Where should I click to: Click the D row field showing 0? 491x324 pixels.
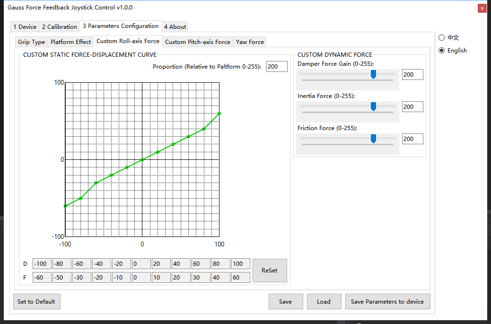pyautogui.click(x=141, y=263)
